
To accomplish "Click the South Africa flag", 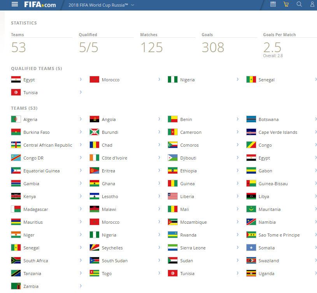I will pos(16,260).
